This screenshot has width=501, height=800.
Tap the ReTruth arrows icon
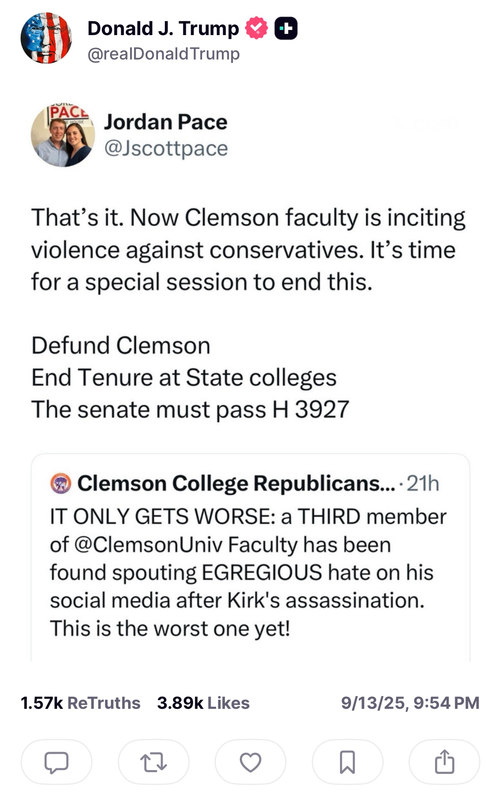pos(153,762)
